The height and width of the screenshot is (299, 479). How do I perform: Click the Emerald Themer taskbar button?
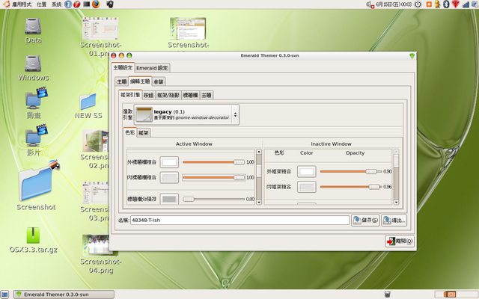(x=64, y=295)
